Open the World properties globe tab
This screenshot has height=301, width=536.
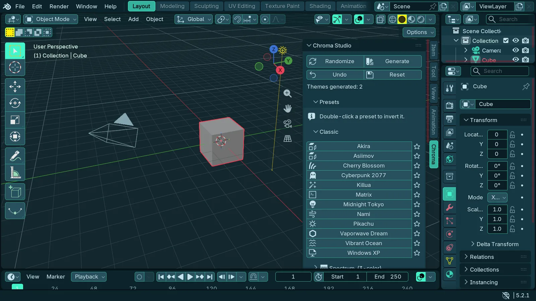[x=450, y=159]
